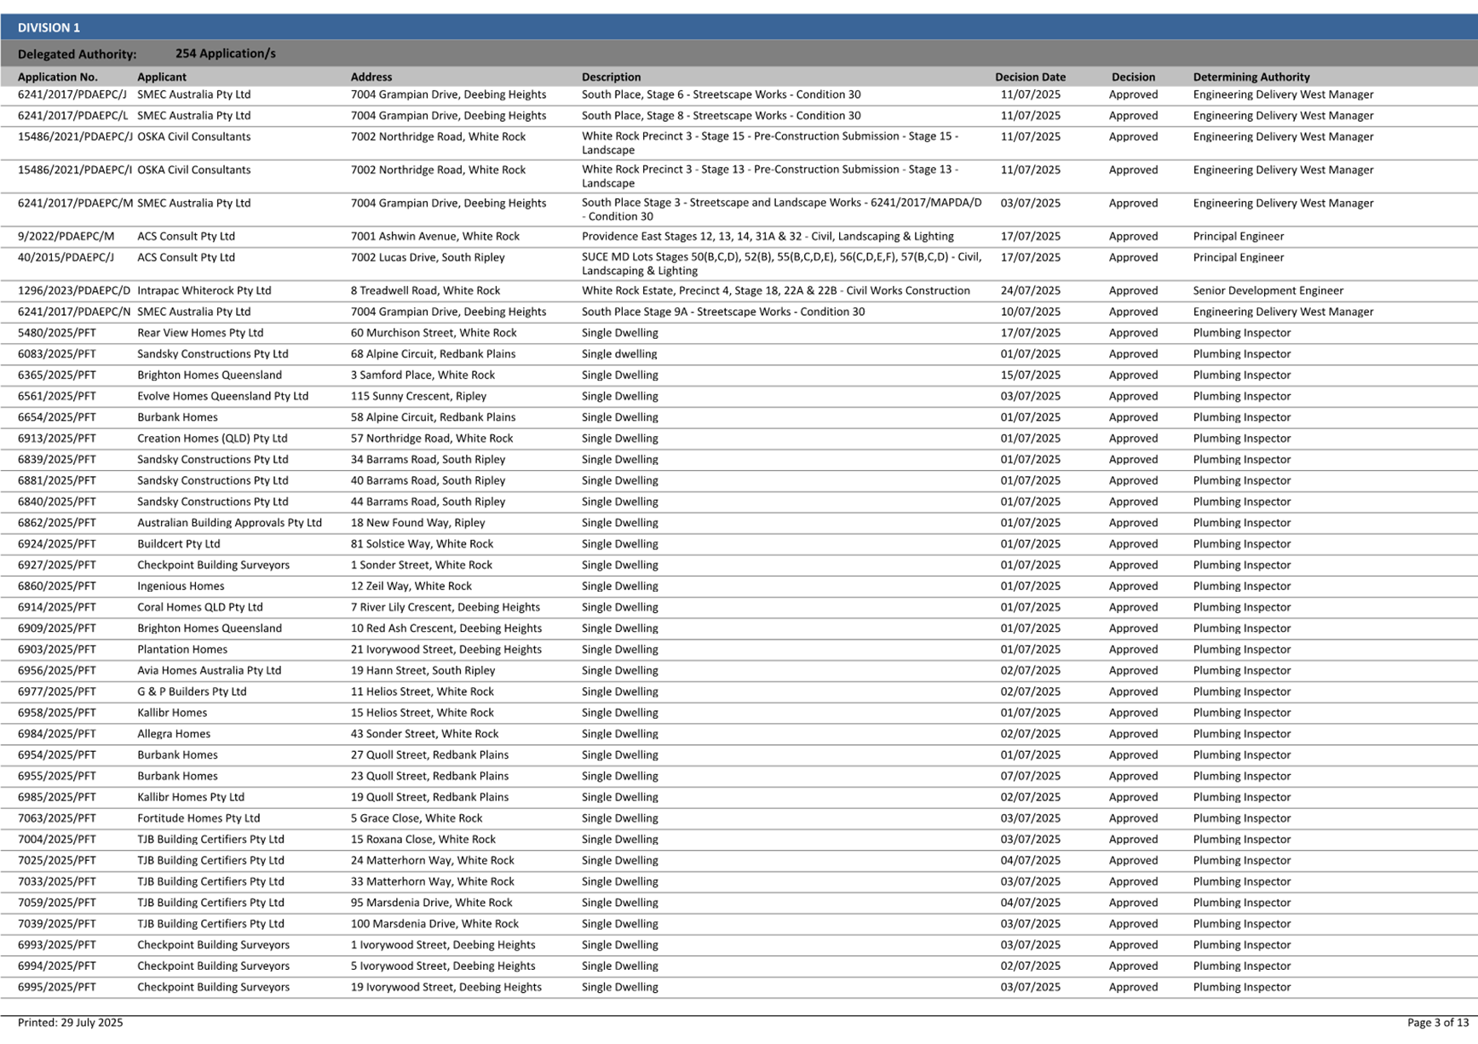Image resolution: width=1478 pixels, height=1044 pixels.
Task: Select application 6881/2025/PFT
Action: 57,481
